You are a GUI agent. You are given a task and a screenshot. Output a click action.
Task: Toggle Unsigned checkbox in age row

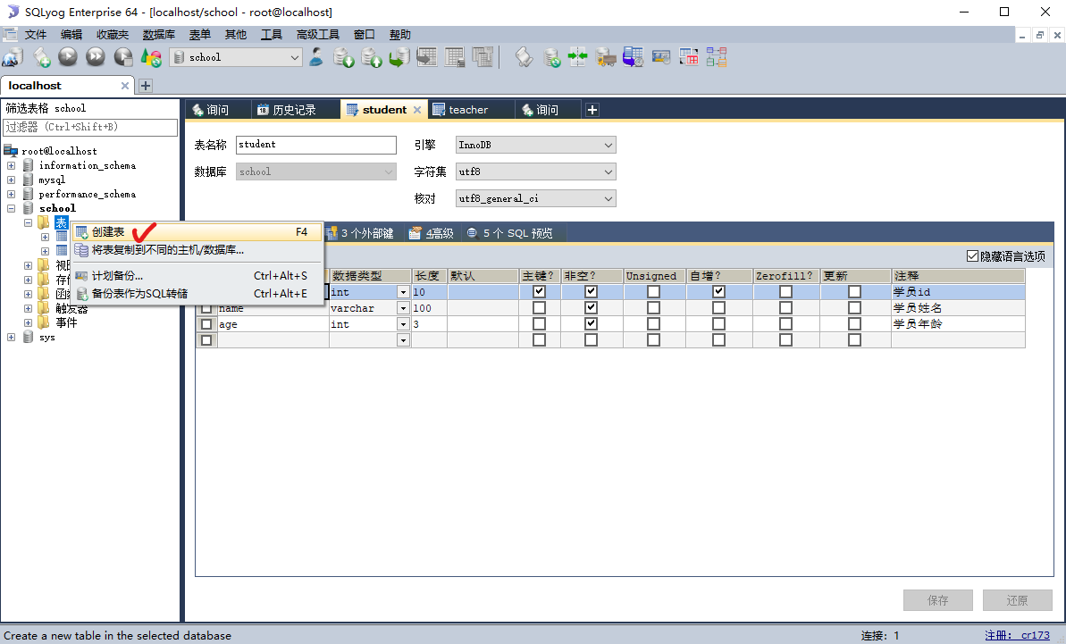pos(653,324)
